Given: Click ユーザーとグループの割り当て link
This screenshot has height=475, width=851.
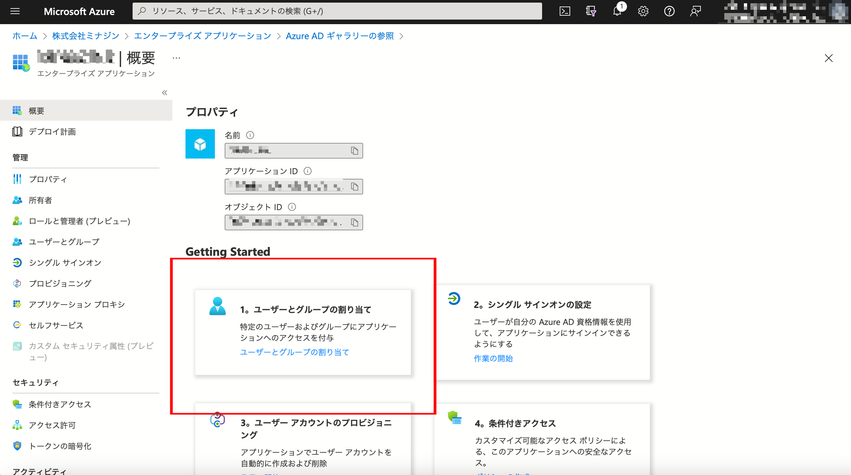Looking at the screenshot, I should pos(294,352).
